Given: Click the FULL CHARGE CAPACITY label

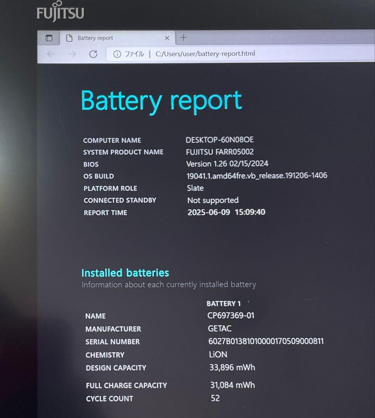Looking at the screenshot, I should pyautogui.click(x=126, y=385).
